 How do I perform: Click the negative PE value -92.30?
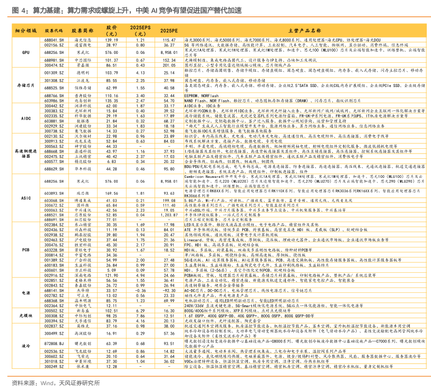169,290
